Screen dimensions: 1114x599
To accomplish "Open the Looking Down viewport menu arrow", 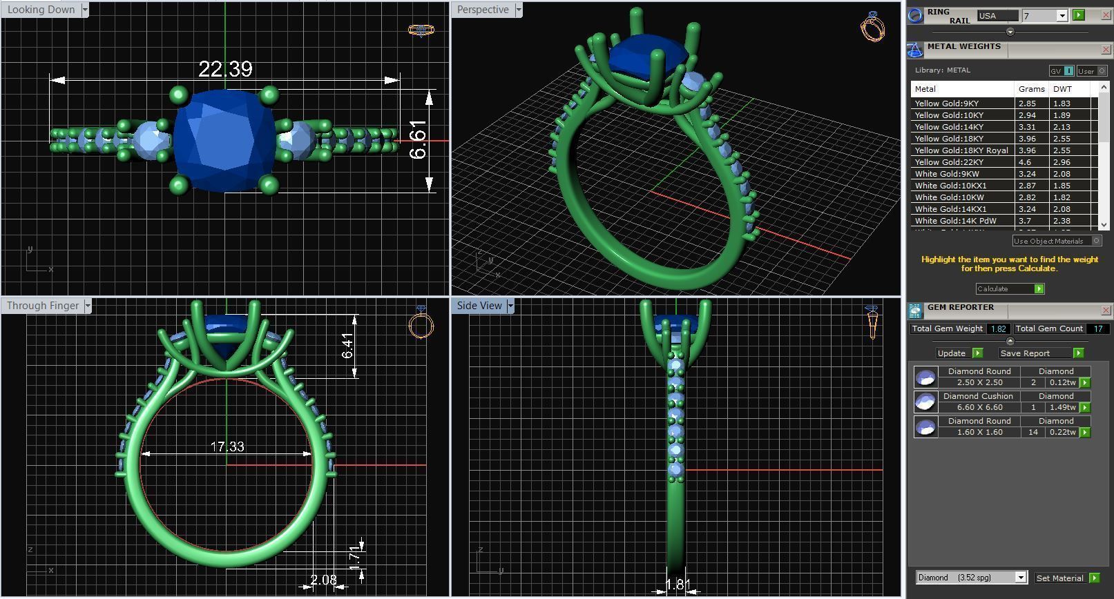I will [85, 10].
